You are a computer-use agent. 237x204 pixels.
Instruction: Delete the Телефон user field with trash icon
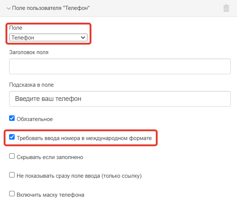coord(226,8)
